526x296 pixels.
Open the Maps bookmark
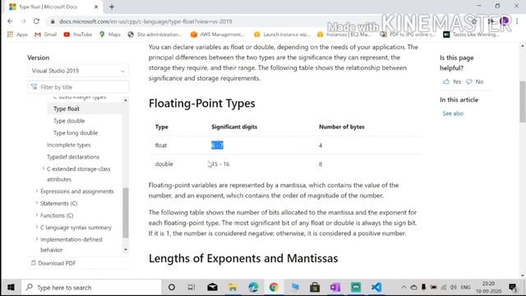110,35
